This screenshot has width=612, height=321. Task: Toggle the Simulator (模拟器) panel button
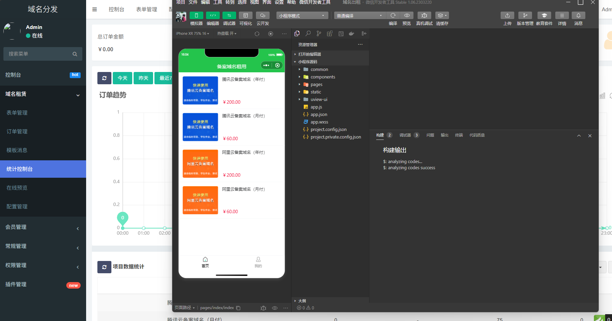(196, 16)
